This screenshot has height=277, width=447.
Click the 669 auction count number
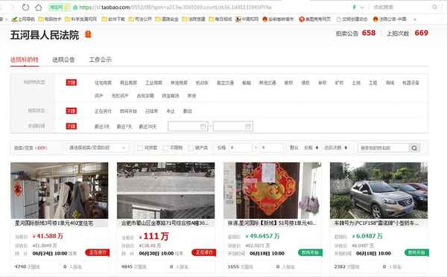422,33
